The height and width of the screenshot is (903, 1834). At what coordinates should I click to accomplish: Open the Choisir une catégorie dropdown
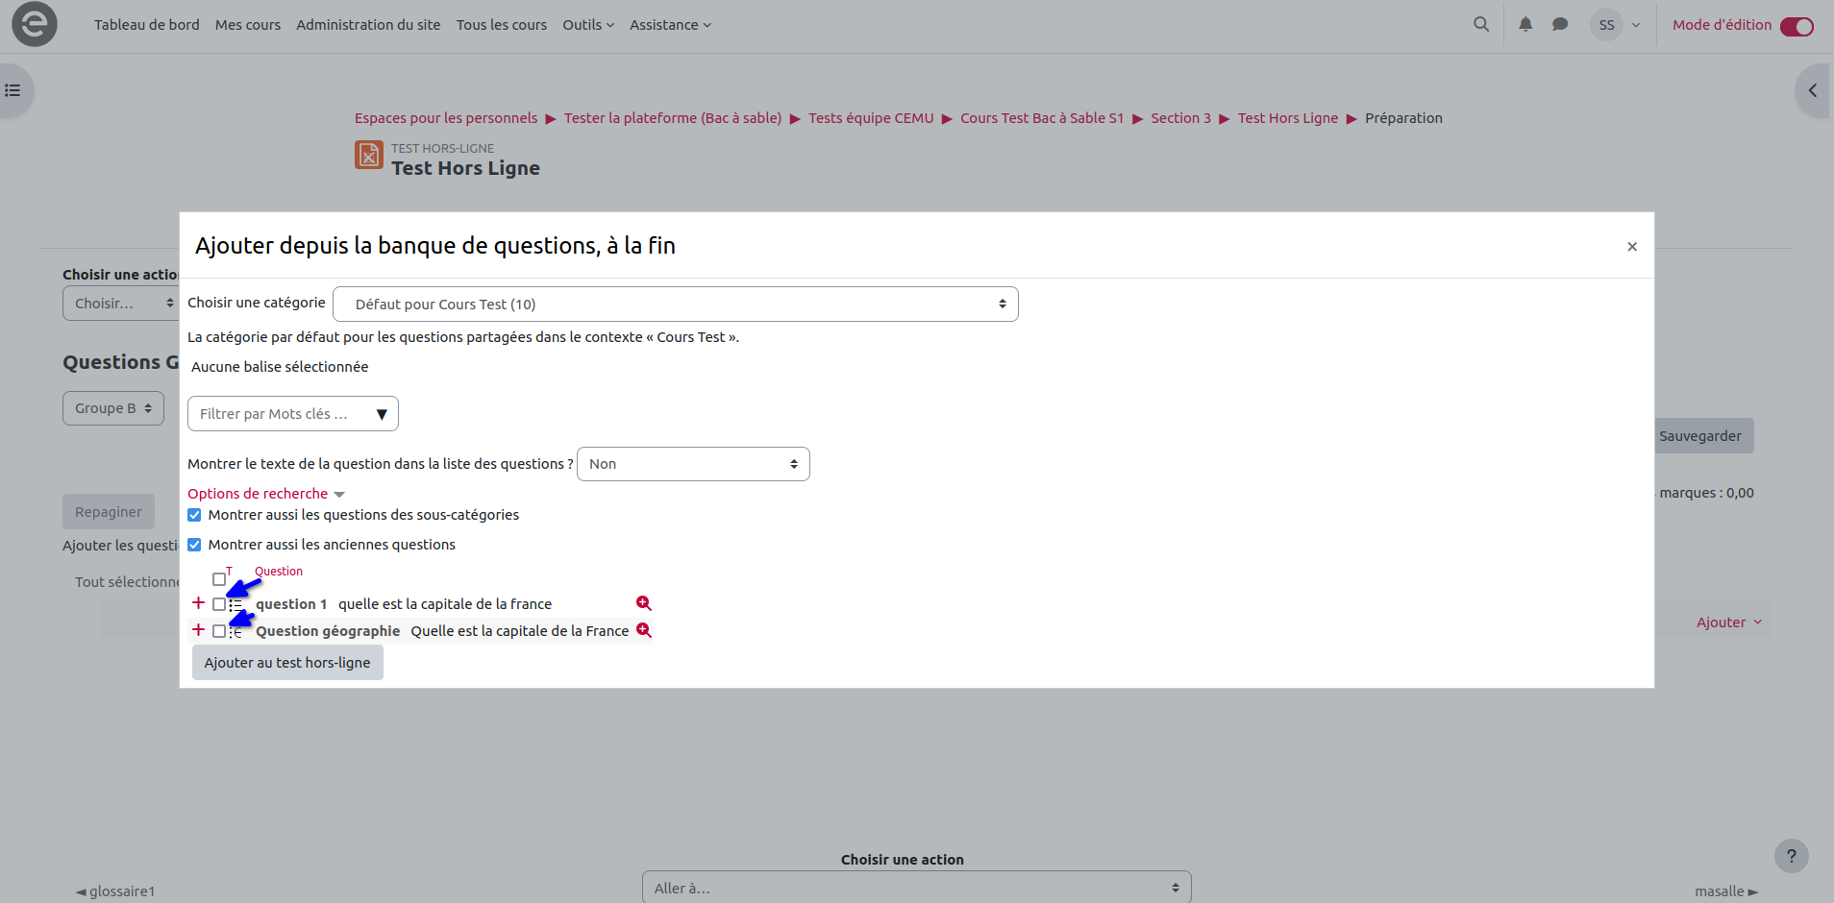[x=675, y=305]
